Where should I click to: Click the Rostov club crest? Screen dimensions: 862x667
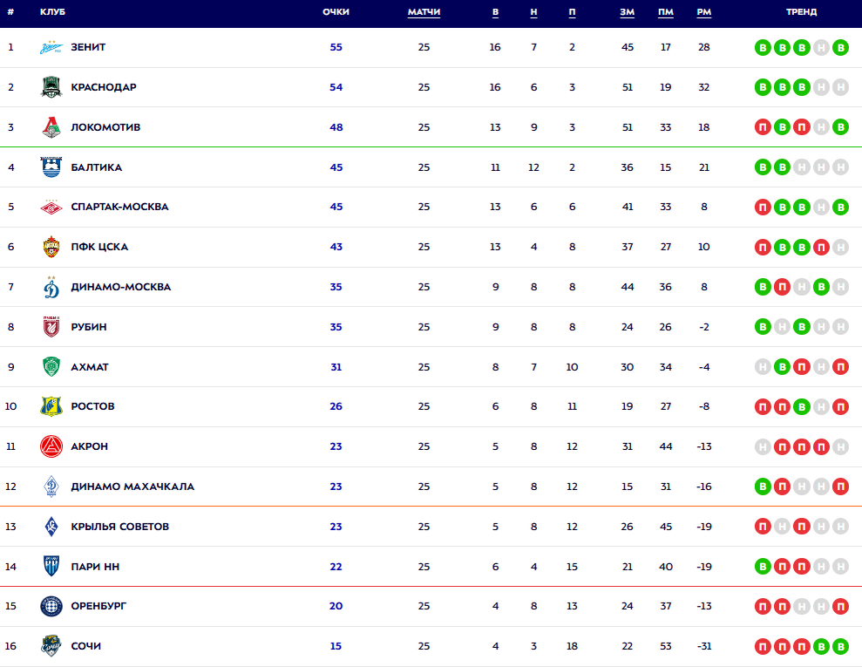pyautogui.click(x=51, y=406)
